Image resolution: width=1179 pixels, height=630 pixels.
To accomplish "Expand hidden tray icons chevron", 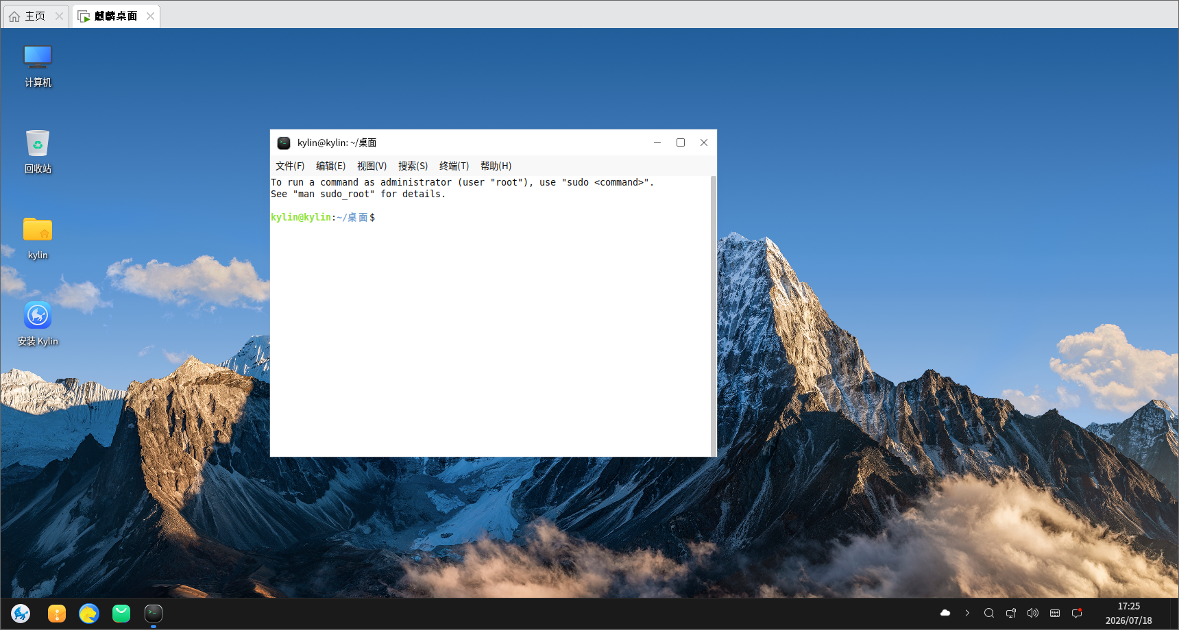I will click(x=967, y=613).
